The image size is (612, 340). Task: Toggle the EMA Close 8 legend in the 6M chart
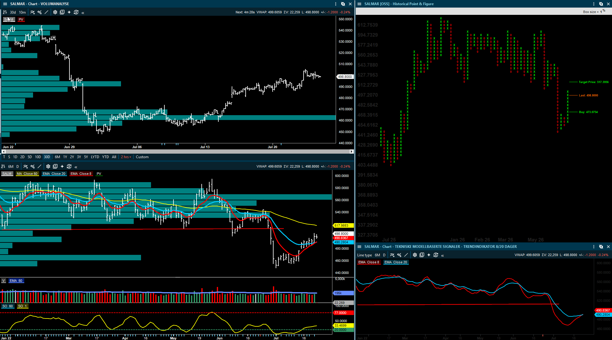[81, 174]
